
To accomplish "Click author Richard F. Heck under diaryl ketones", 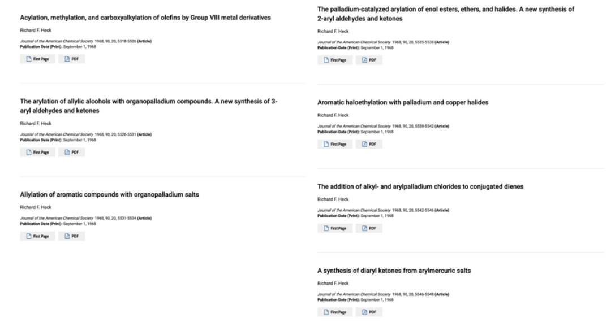I will 333,283.
